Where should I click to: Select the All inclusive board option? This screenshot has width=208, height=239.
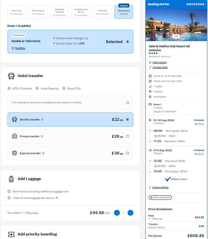click(x=124, y=12)
